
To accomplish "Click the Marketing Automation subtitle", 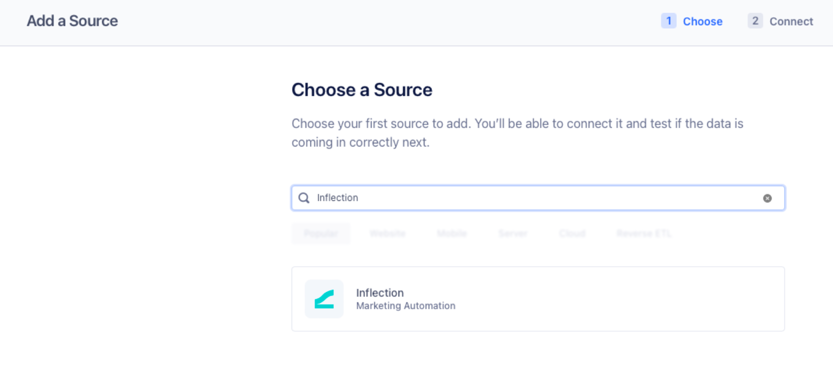I will [406, 306].
